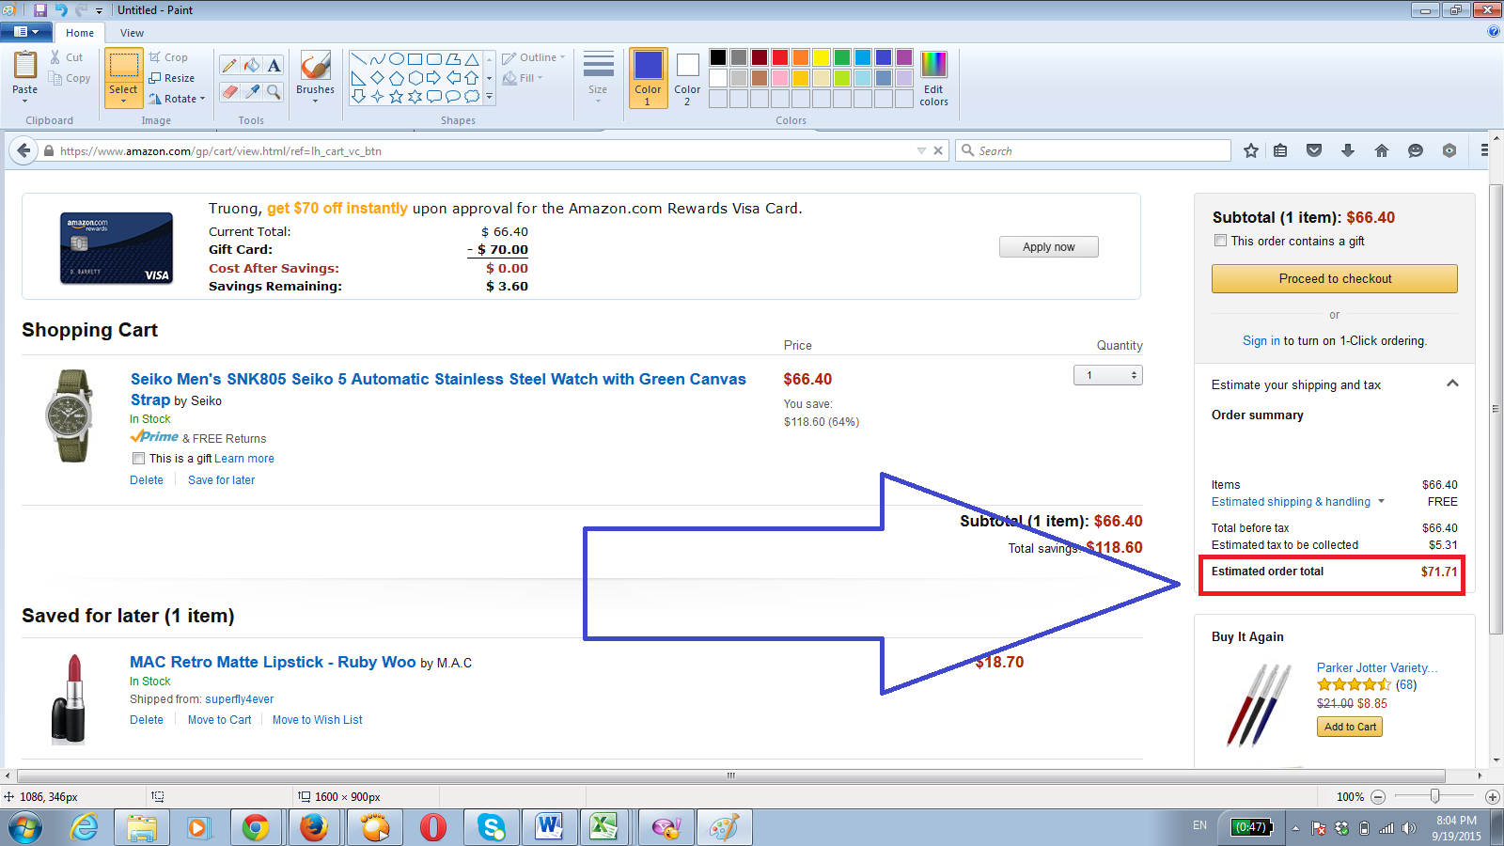This screenshot has width=1504, height=846.
Task: Click the Sign in link
Action: point(1261,341)
